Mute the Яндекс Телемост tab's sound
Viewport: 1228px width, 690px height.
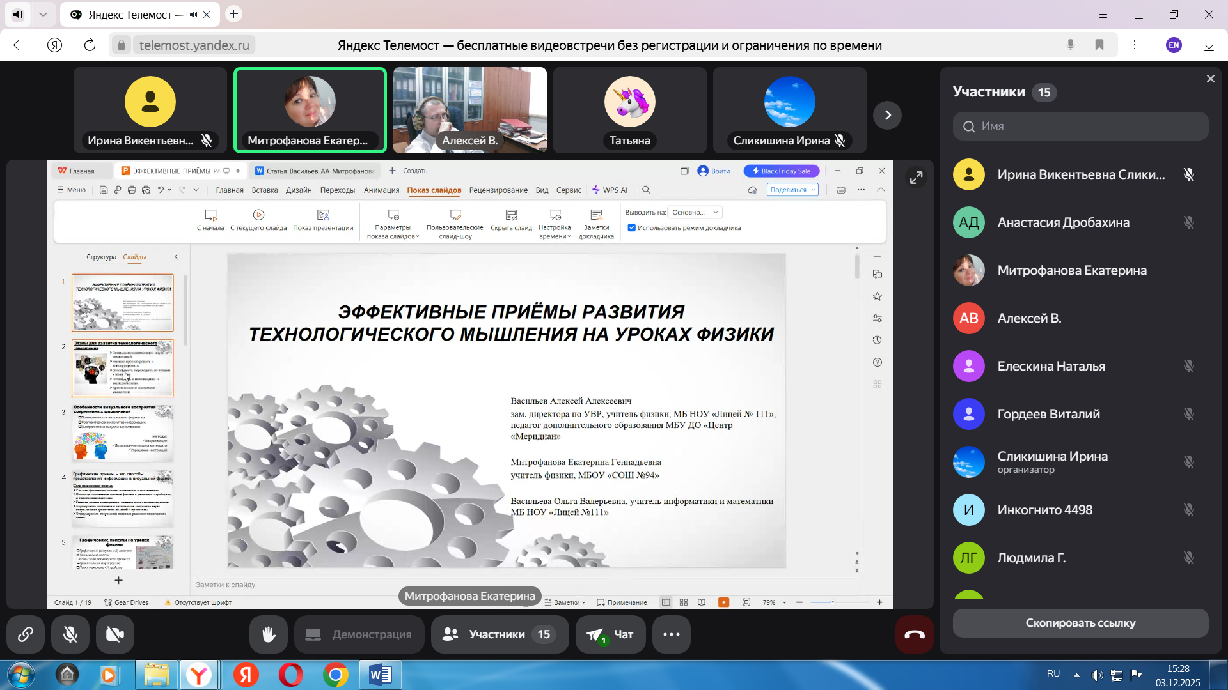193,15
